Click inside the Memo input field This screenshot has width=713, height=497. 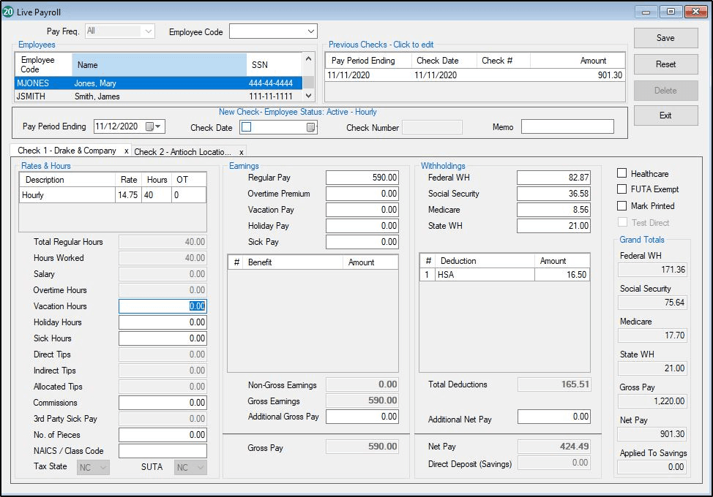(x=567, y=126)
